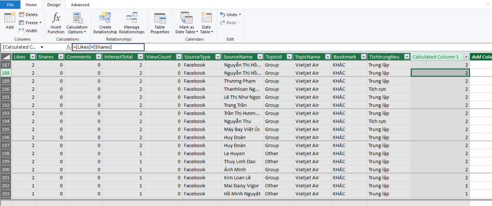Open the Likes column filter dropdown

tap(32, 57)
